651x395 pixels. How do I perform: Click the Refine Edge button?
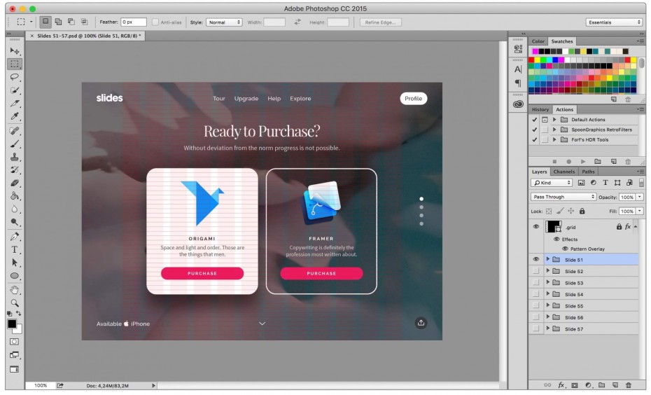tap(380, 22)
